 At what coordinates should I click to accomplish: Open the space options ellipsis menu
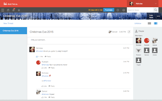[158, 16]
